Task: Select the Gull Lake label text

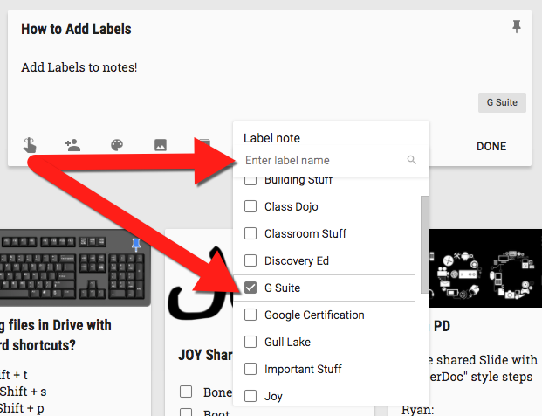Action: click(x=287, y=342)
